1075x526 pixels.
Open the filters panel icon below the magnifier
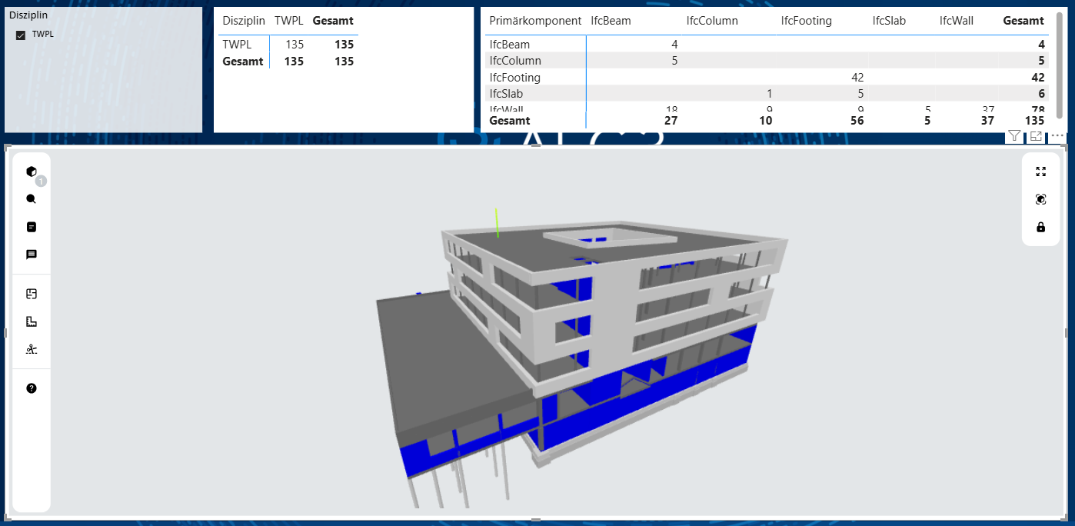pos(32,227)
